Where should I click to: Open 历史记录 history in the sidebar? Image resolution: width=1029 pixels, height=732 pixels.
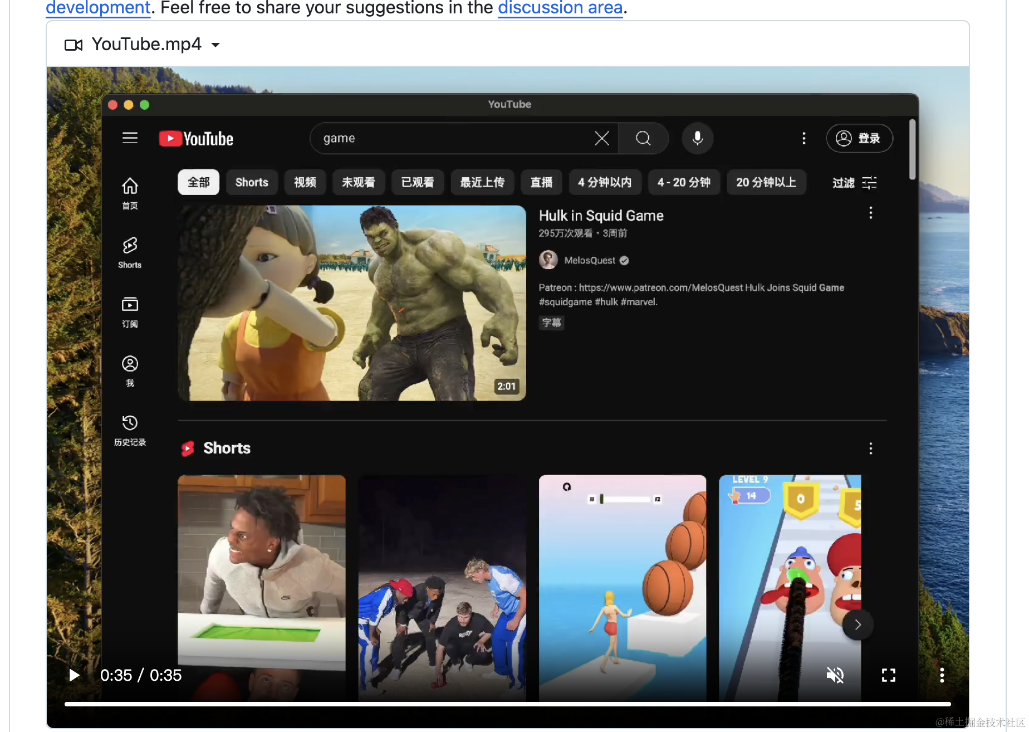130,430
